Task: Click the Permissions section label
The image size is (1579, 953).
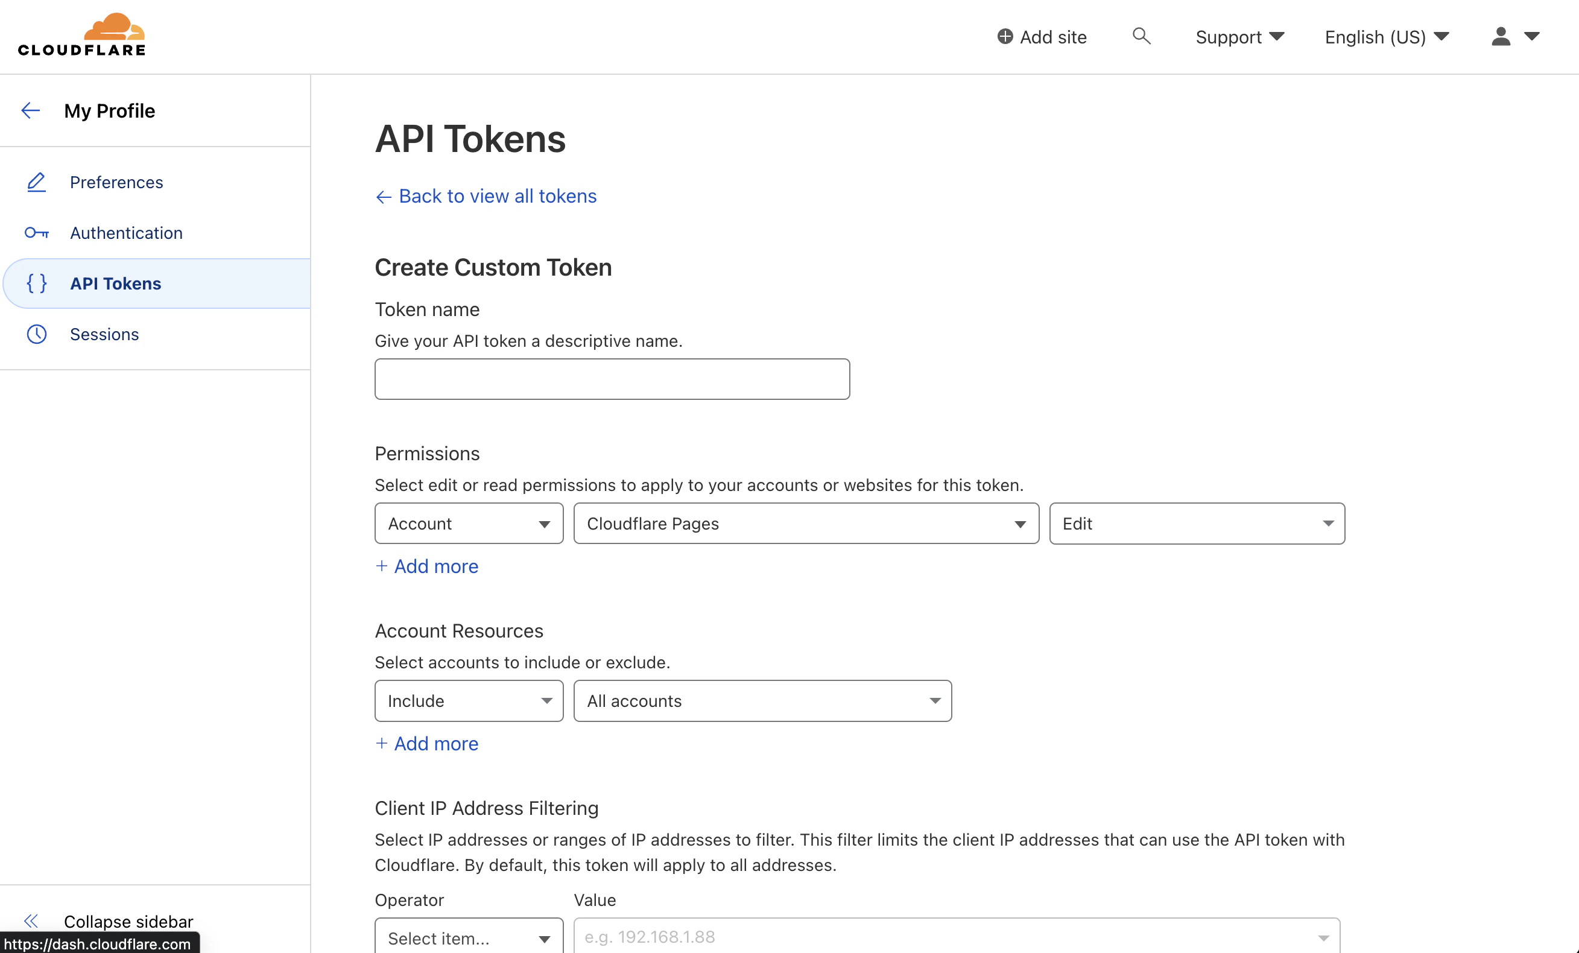Action: 427,453
